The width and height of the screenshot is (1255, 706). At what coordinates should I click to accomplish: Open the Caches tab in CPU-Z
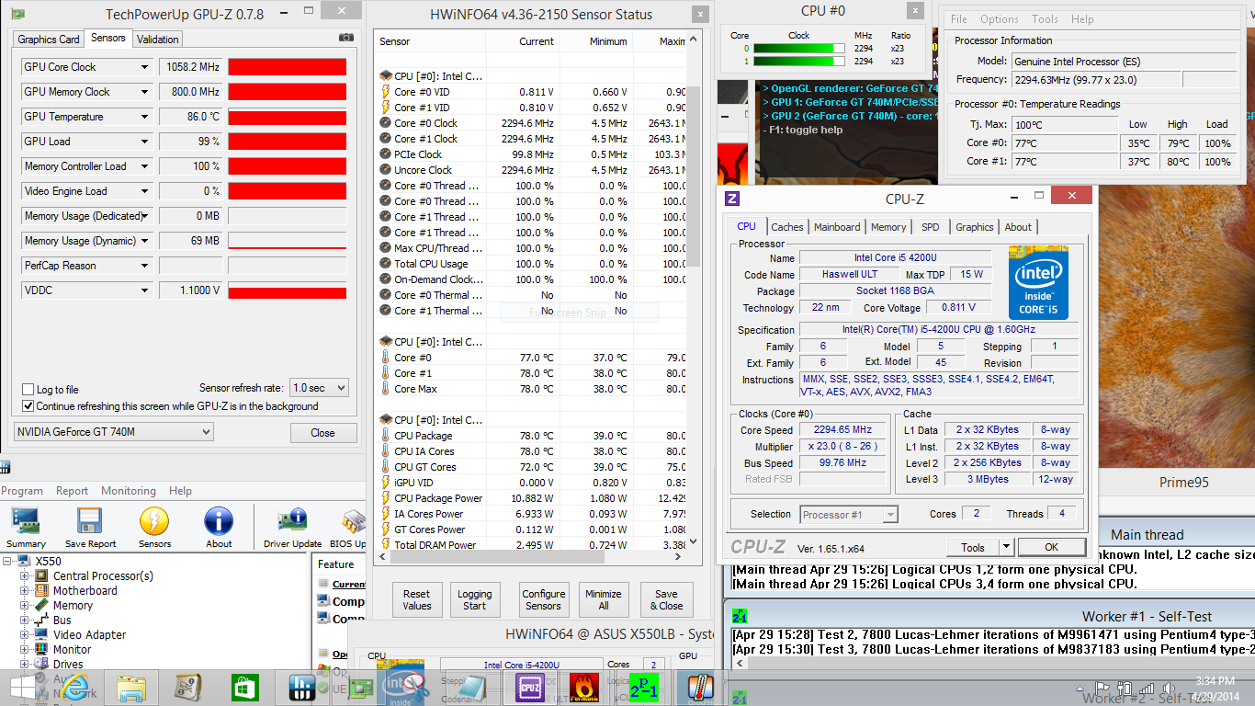click(787, 227)
